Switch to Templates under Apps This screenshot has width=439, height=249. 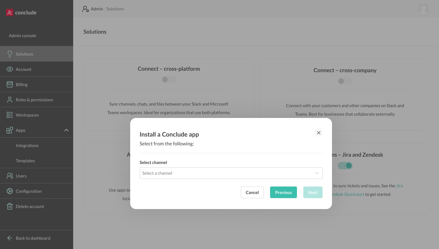tap(25, 161)
